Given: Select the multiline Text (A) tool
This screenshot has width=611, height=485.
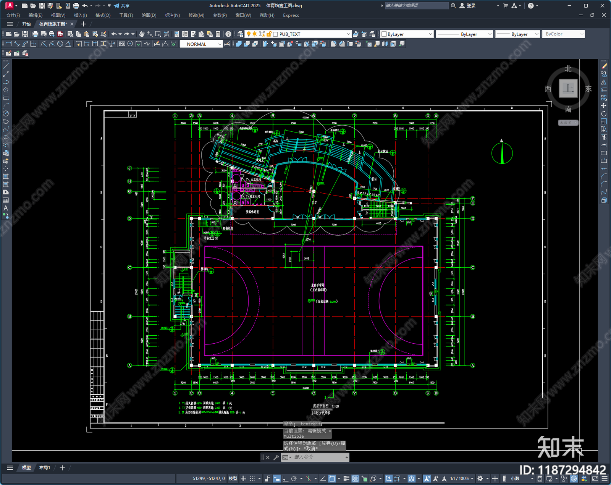Looking at the screenshot, I should click(6, 208).
